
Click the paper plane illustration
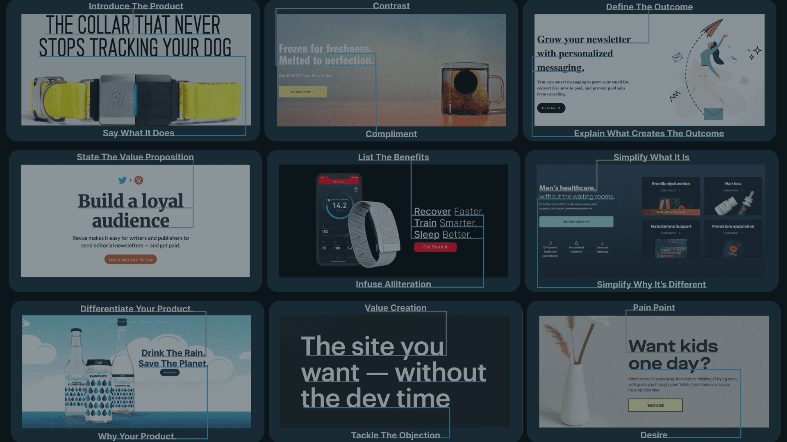pos(711,27)
